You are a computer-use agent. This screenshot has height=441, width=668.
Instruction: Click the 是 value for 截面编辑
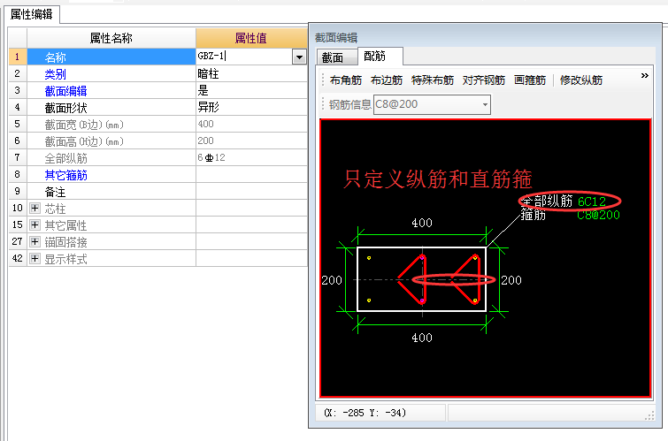[x=251, y=90]
